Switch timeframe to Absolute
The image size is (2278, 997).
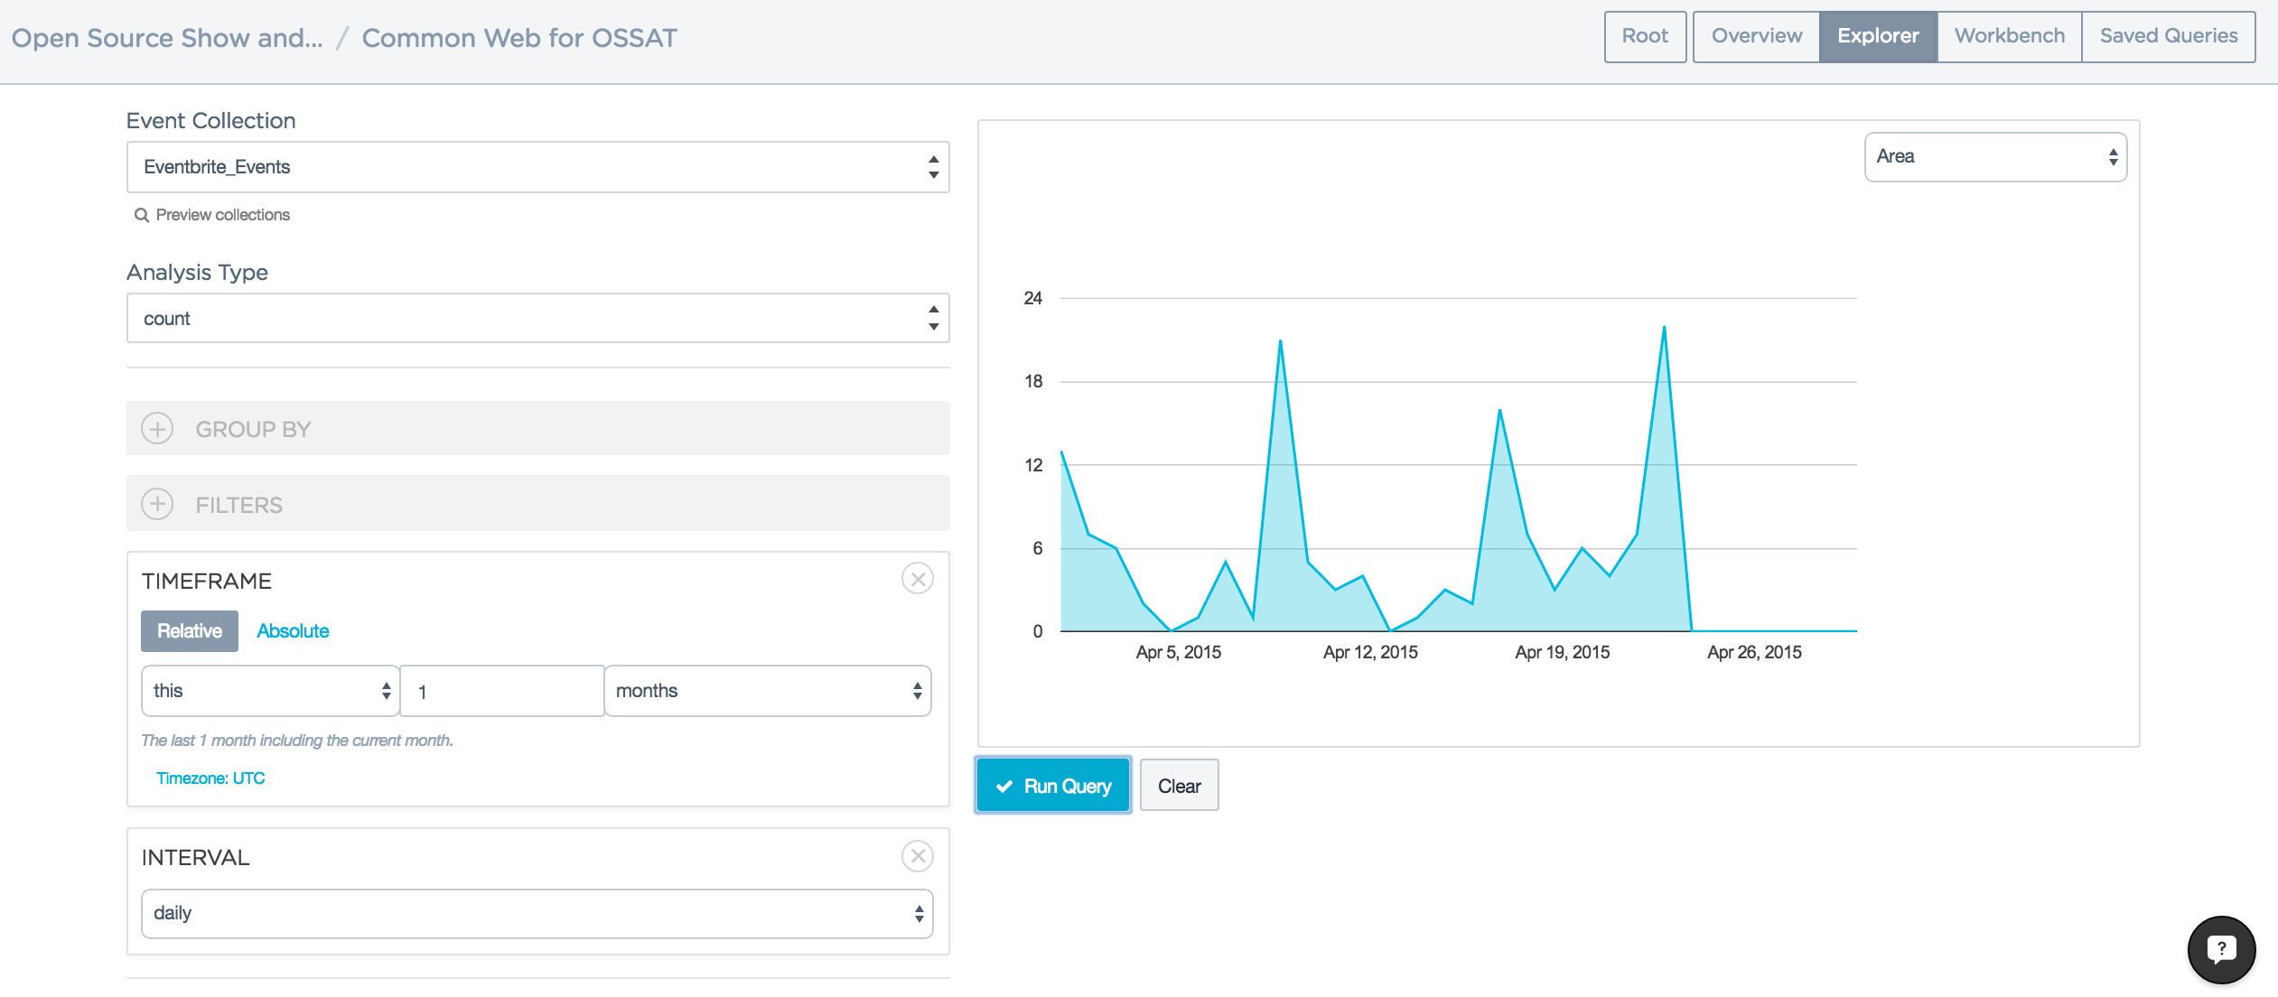click(x=293, y=631)
